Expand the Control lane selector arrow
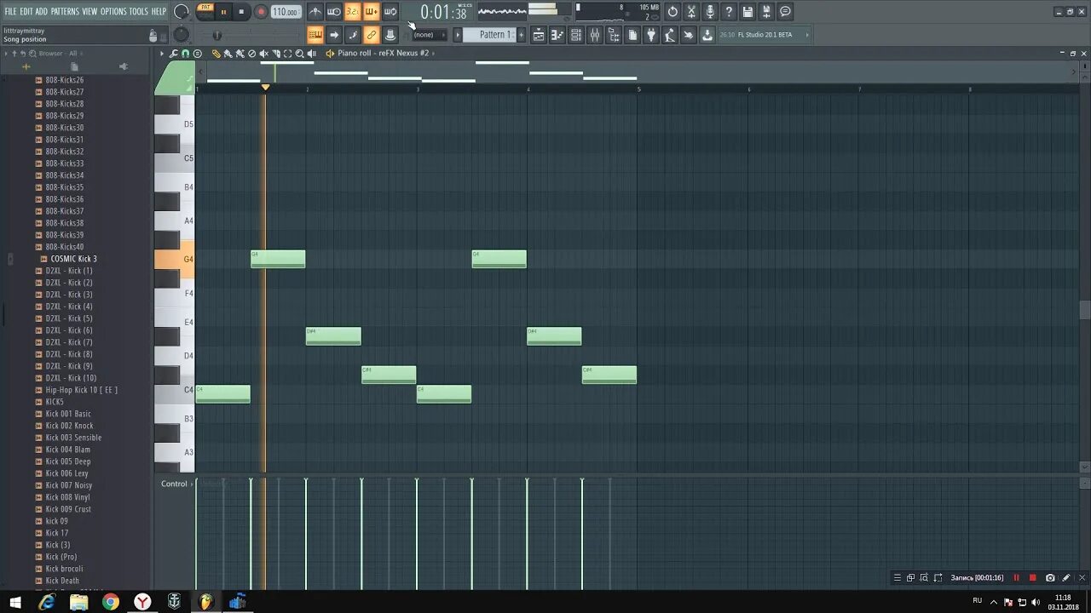This screenshot has width=1091, height=613. (192, 484)
